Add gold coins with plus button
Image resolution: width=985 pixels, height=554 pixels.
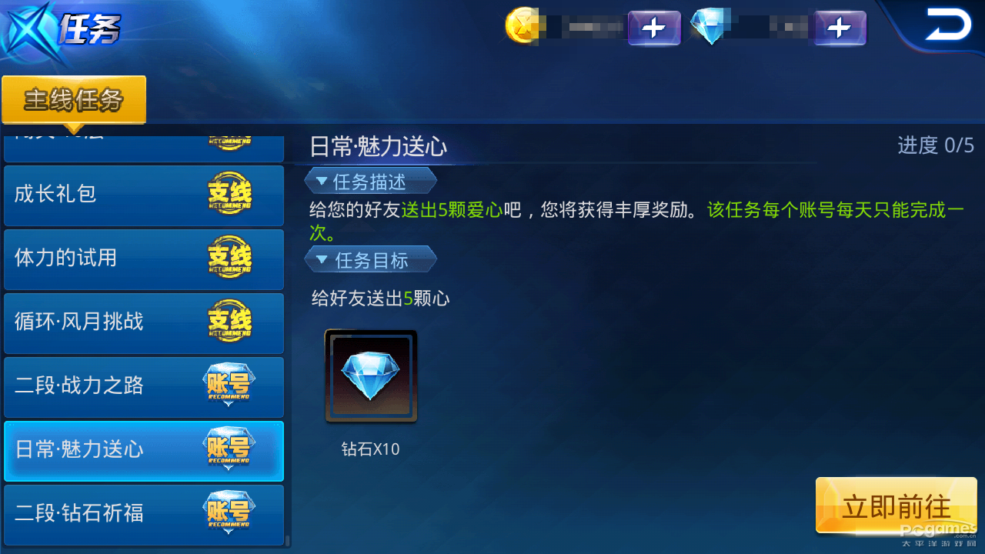(654, 28)
